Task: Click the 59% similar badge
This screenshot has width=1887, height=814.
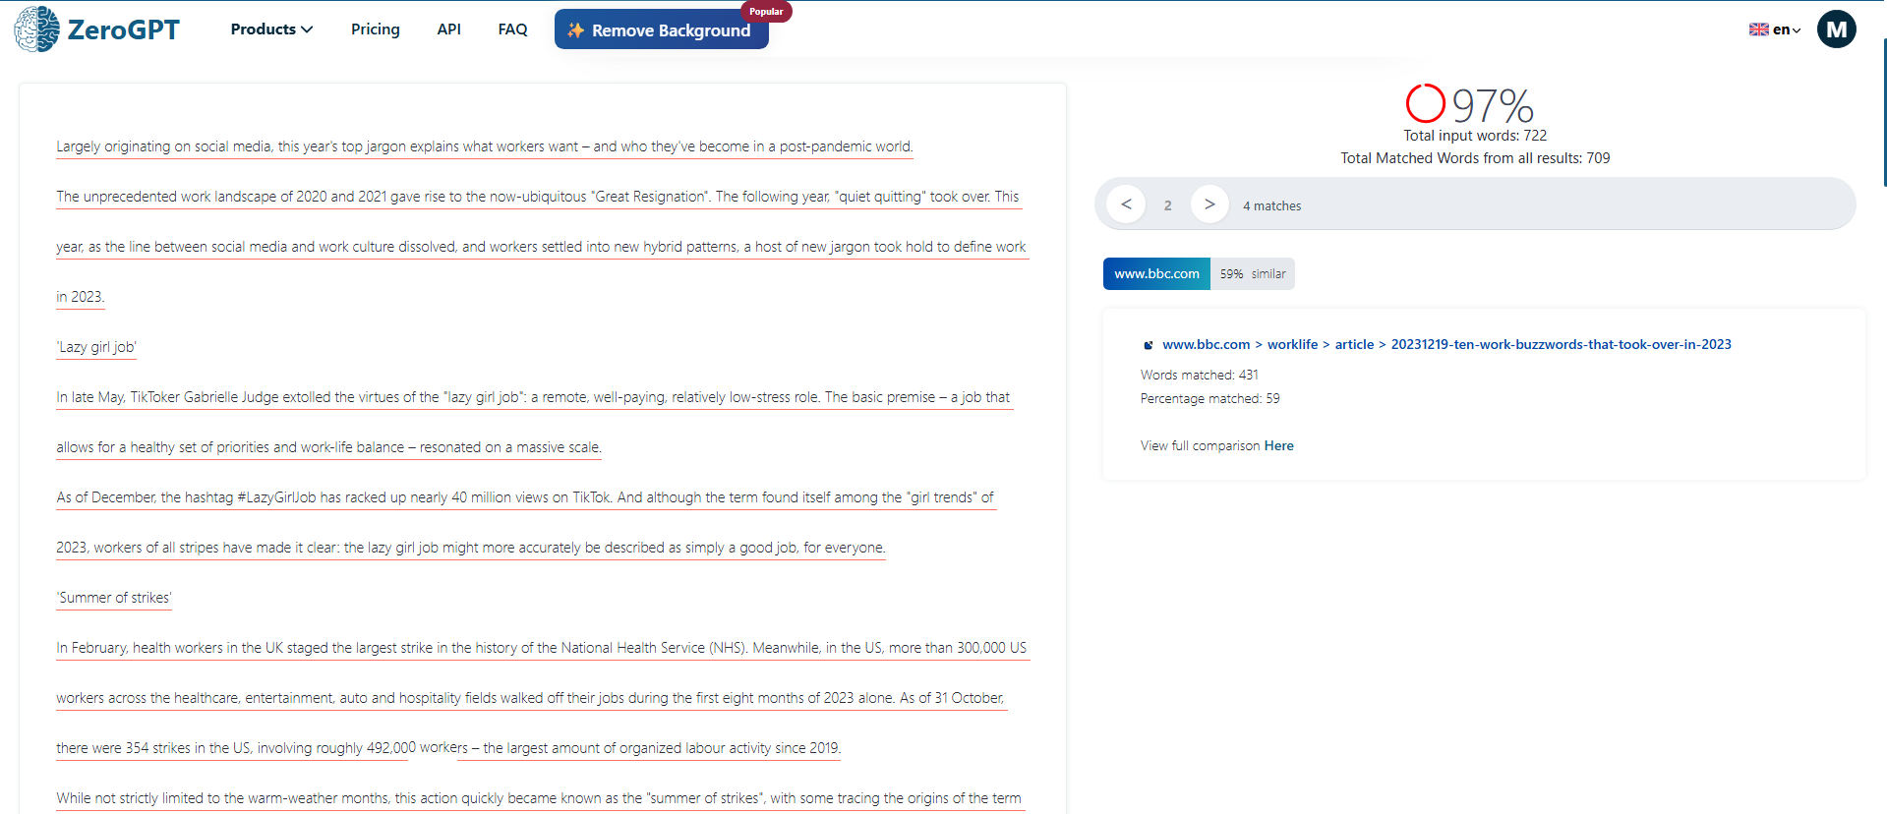Action: point(1253,274)
